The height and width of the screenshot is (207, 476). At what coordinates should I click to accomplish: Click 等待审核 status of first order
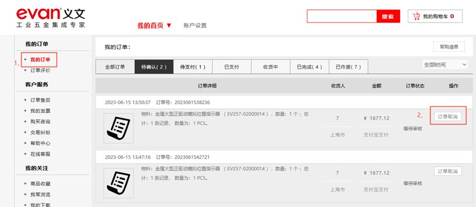[x=413, y=129]
